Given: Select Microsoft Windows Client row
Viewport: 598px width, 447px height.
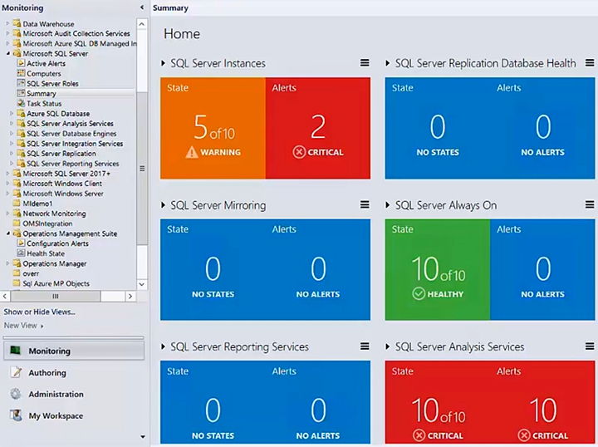Looking at the screenshot, I should pos(62,184).
